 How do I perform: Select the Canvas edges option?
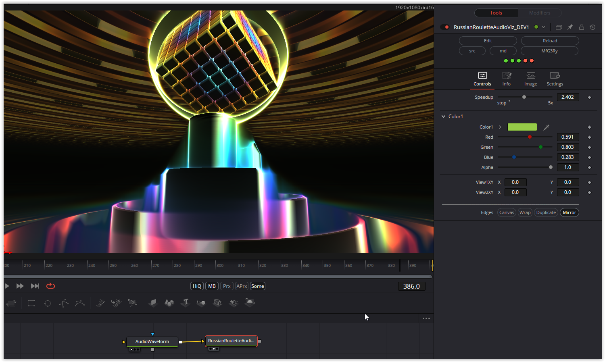pyautogui.click(x=507, y=212)
